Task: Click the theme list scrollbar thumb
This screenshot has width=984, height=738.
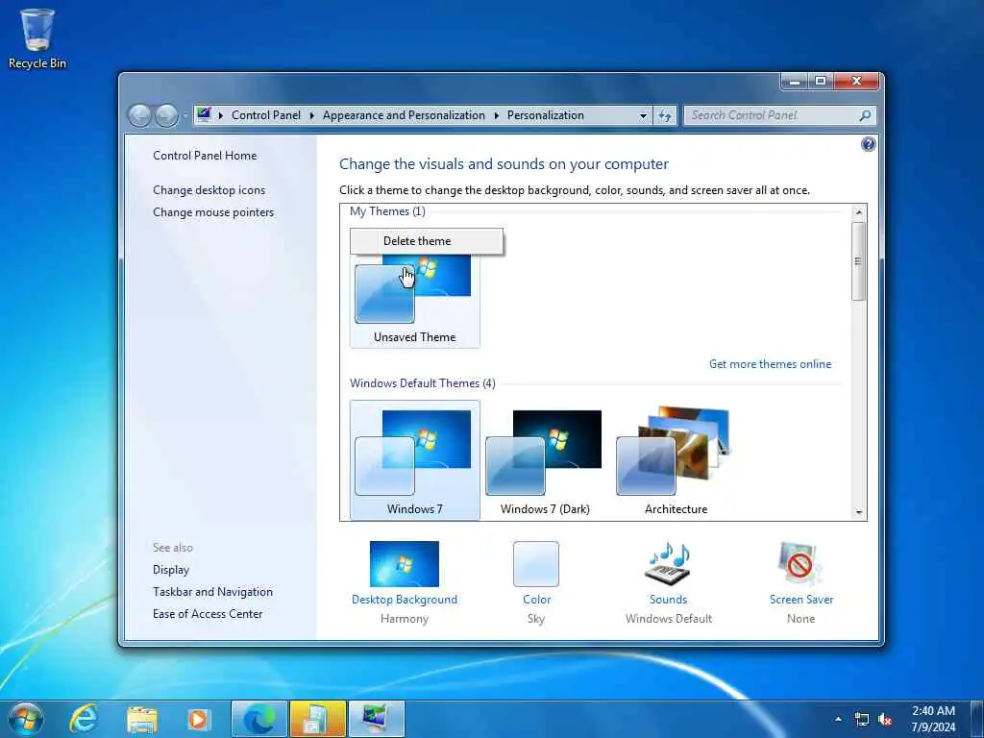Action: click(858, 261)
